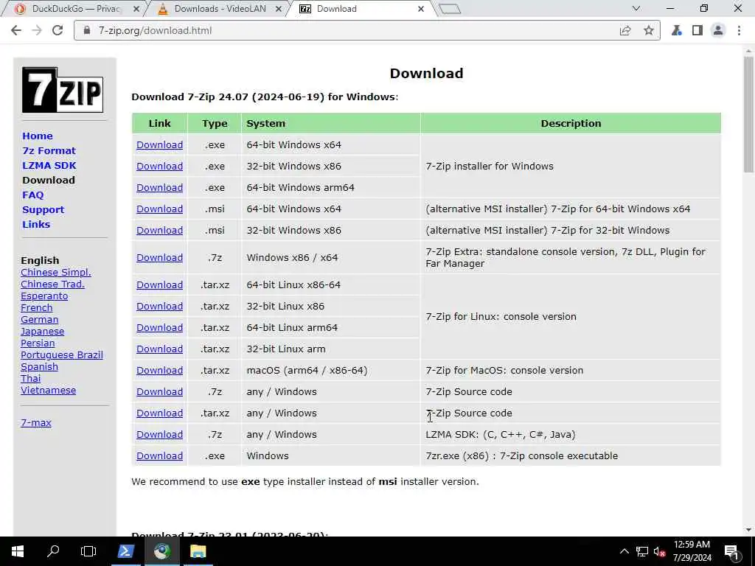Switch language to Chinese Trad.

click(52, 284)
